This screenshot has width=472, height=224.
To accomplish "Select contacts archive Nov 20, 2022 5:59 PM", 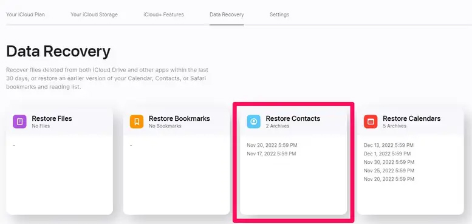I will coord(272,145).
